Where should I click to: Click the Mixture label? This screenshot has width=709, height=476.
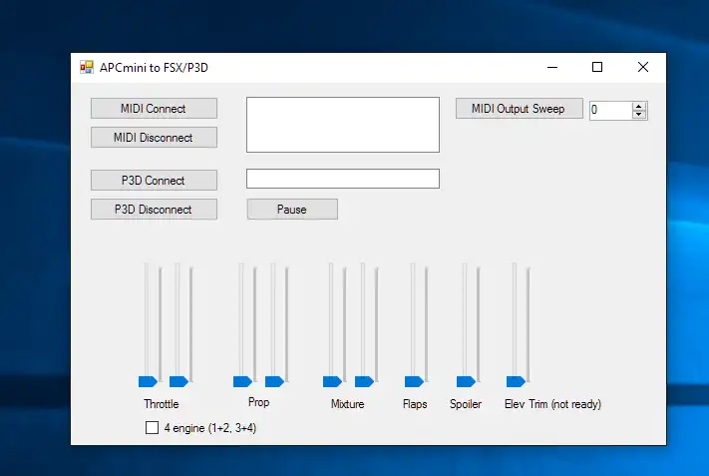tap(348, 404)
